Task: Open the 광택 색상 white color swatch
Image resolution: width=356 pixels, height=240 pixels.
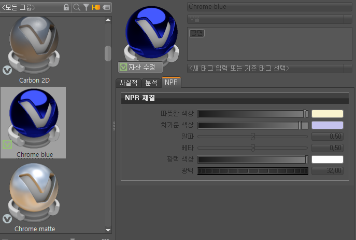Action: click(x=327, y=159)
